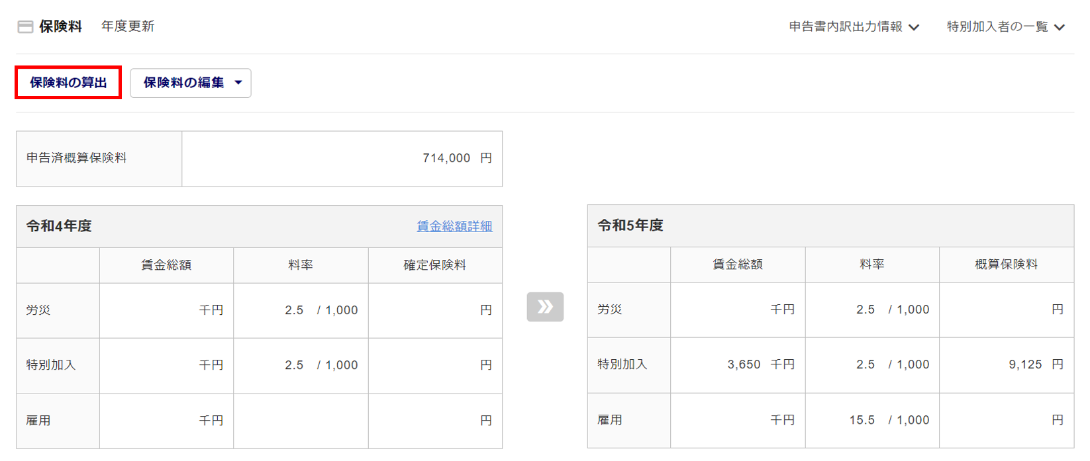Click 令和4年度 雇用 賃金総額 cell
This screenshot has height=461, width=1090.
pyautogui.click(x=166, y=421)
